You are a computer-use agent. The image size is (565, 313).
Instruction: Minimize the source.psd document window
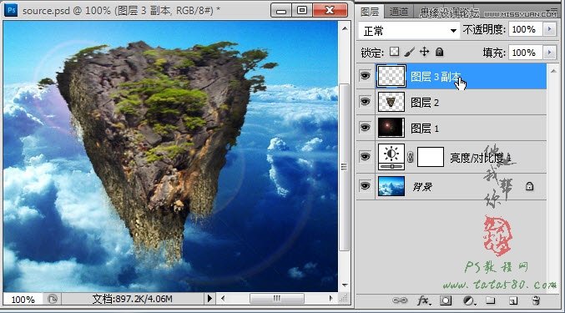(x=281, y=11)
